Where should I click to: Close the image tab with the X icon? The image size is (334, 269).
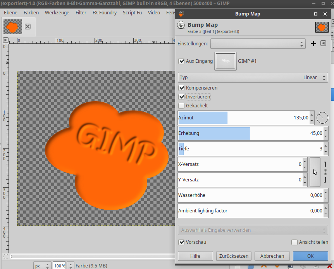point(28,27)
